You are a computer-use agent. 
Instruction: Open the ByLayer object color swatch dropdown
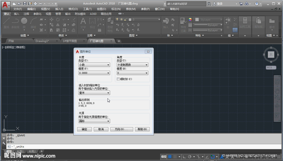coord(208,20)
